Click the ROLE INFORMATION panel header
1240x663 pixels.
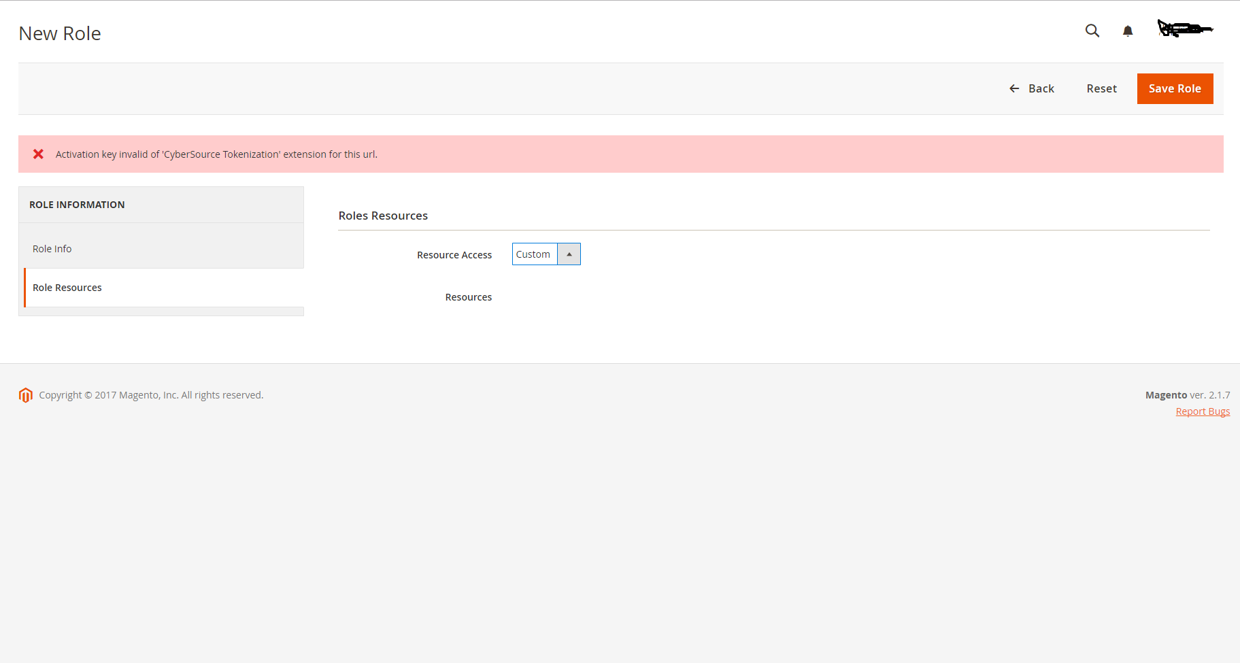(x=77, y=205)
